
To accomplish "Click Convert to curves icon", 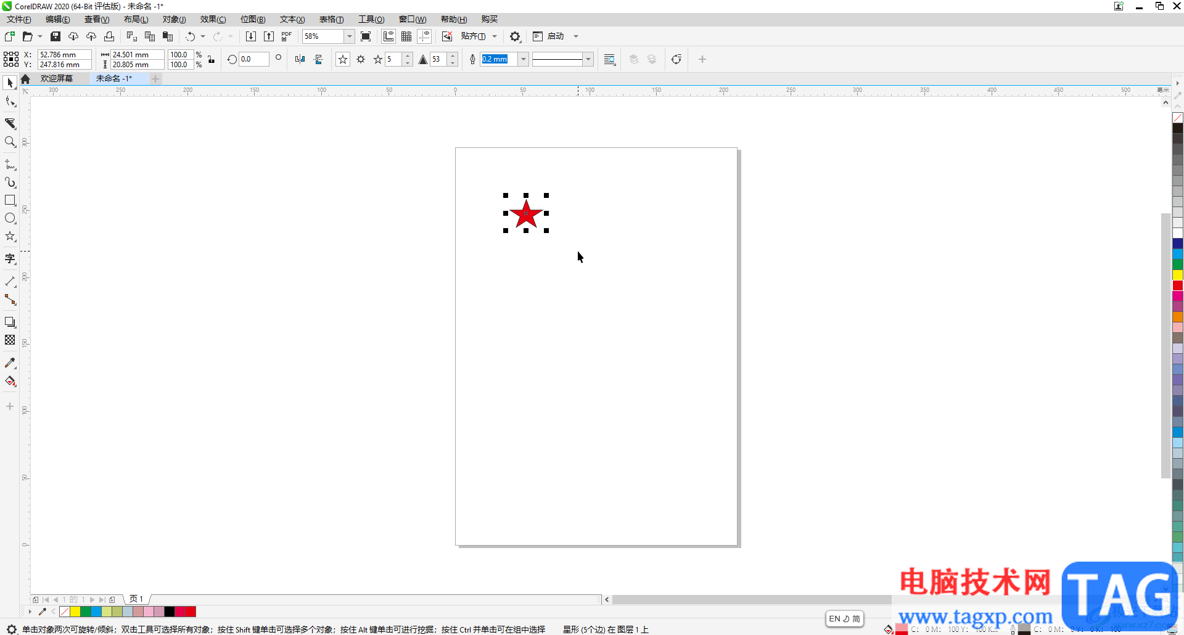I will click(x=676, y=59).
